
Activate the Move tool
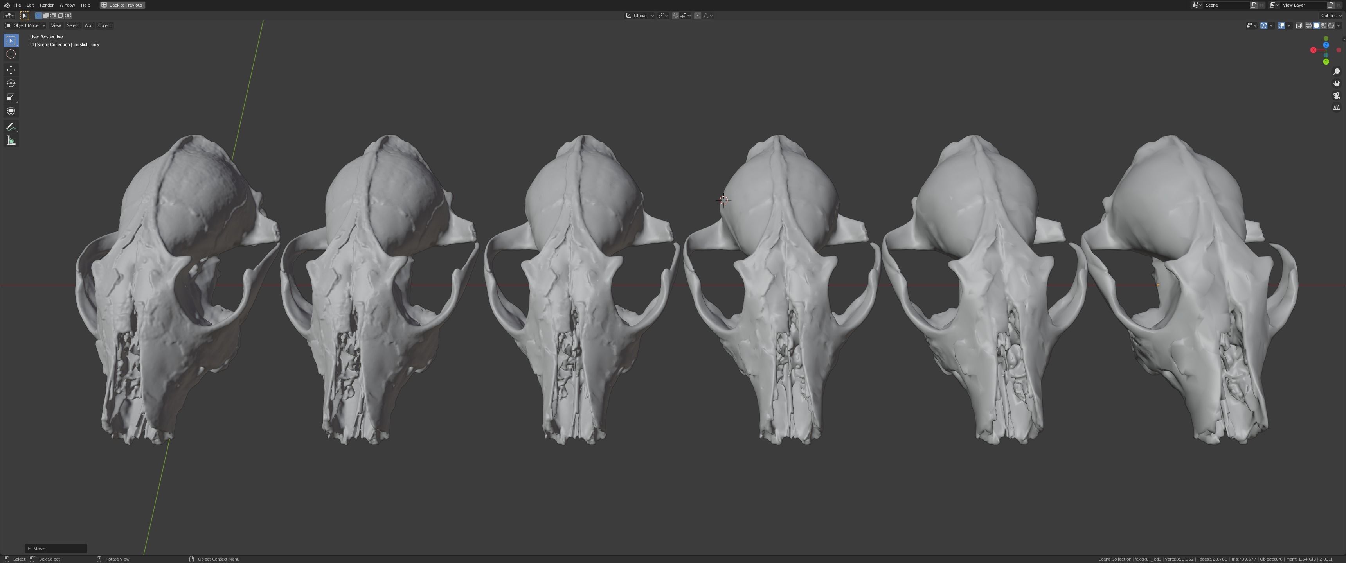tap(11, 70)
